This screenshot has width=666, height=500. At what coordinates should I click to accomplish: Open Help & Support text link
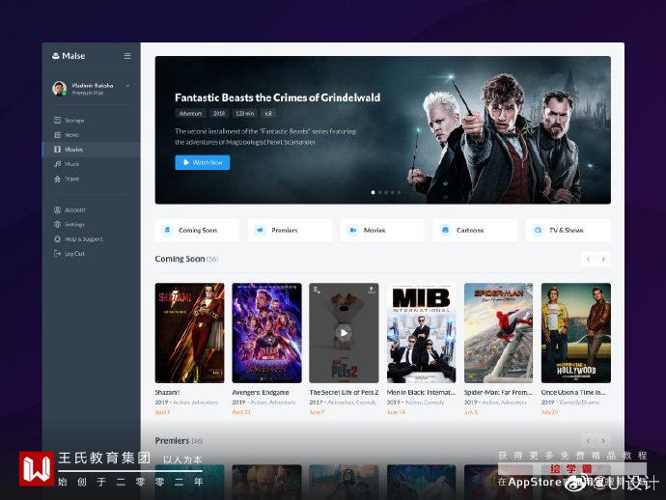point(84,239)
